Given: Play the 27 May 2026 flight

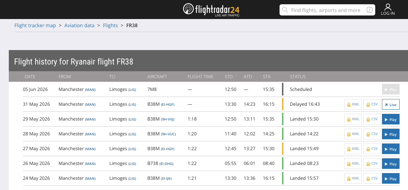Looking at the screenshot, I should click(390, 149).
